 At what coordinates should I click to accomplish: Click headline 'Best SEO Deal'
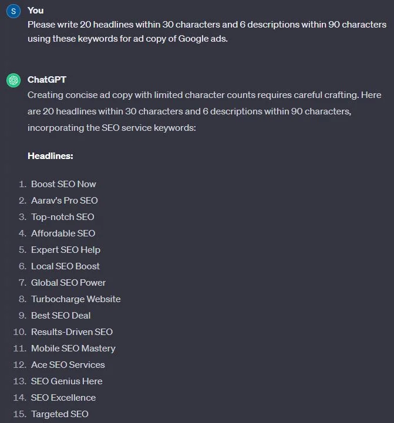[x=60, y=316]
